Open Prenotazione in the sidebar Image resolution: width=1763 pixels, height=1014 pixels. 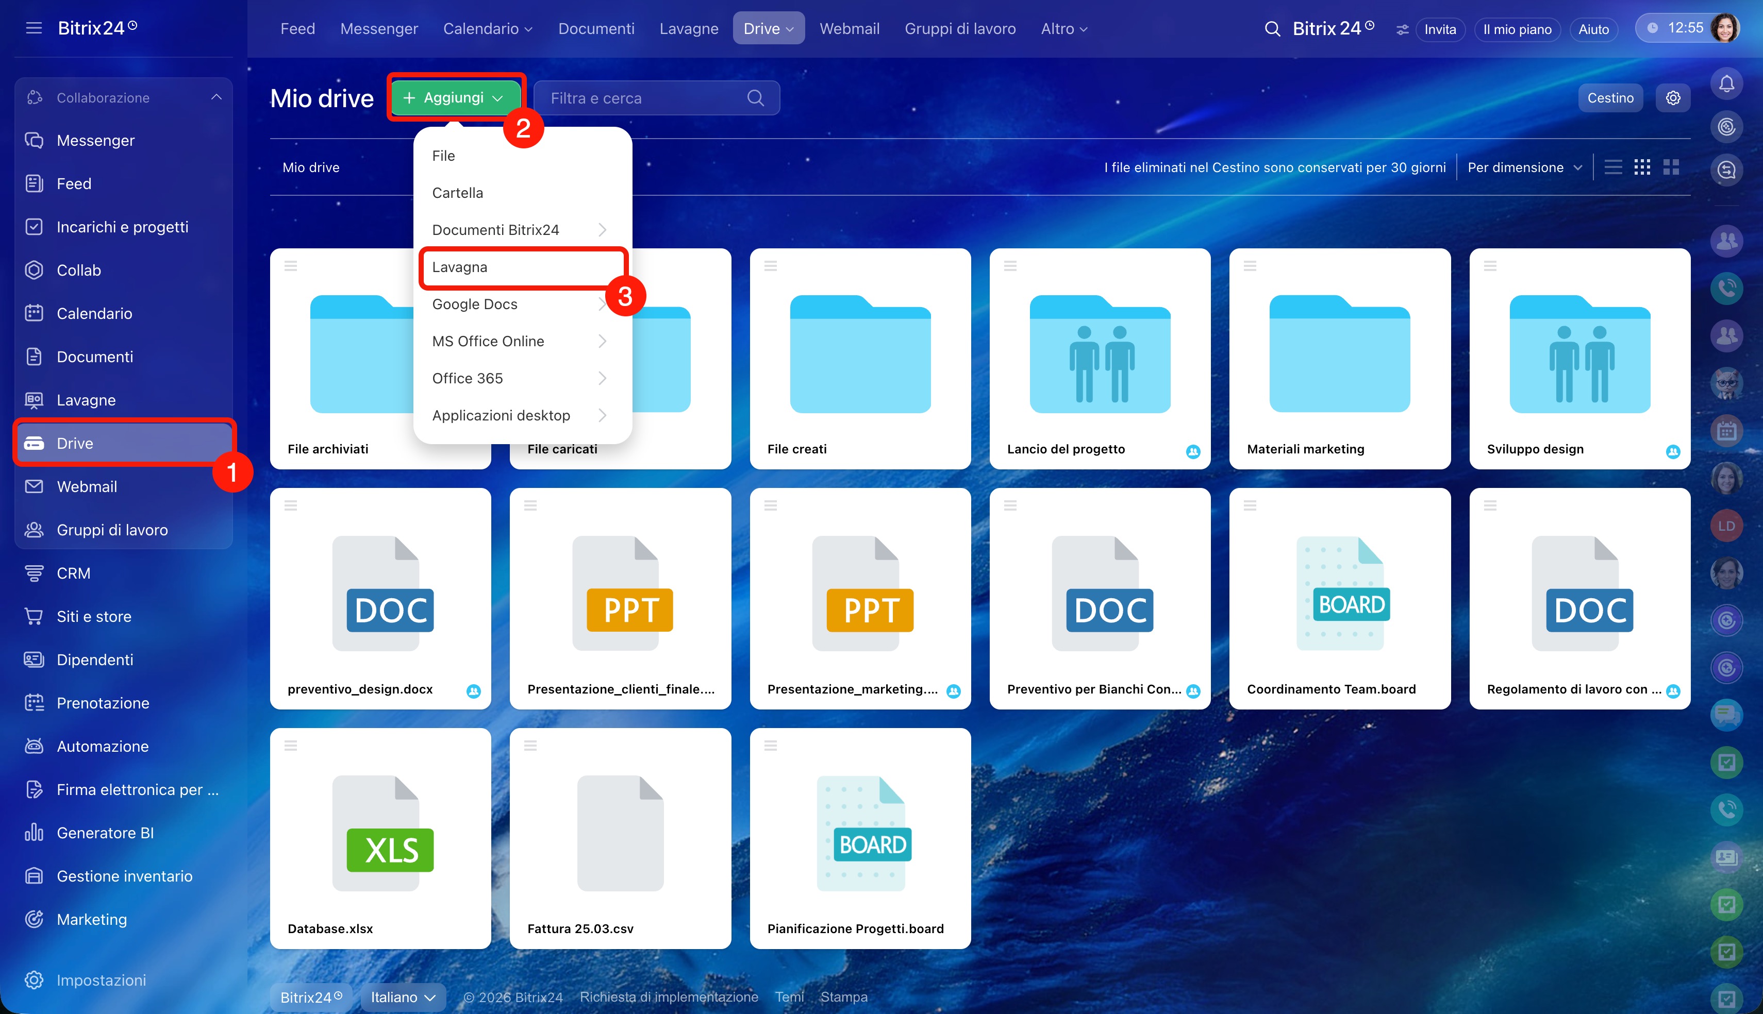pyautogui.click(x=124, y=703)
